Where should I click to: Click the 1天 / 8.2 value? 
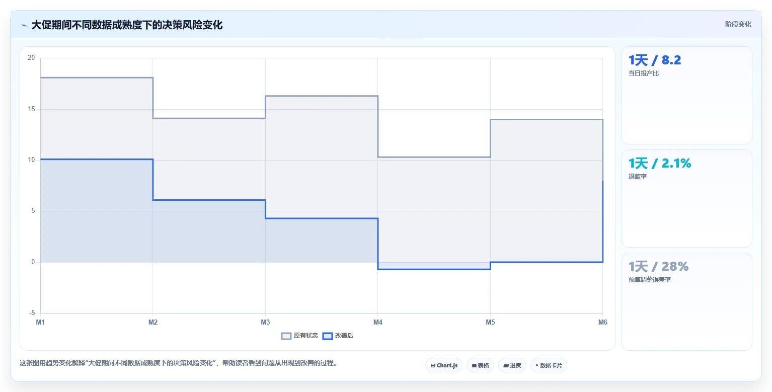[x=654, y=60]
